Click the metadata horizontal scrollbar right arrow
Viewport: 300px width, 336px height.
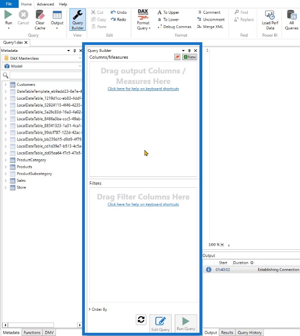click(x=80, y=325)
